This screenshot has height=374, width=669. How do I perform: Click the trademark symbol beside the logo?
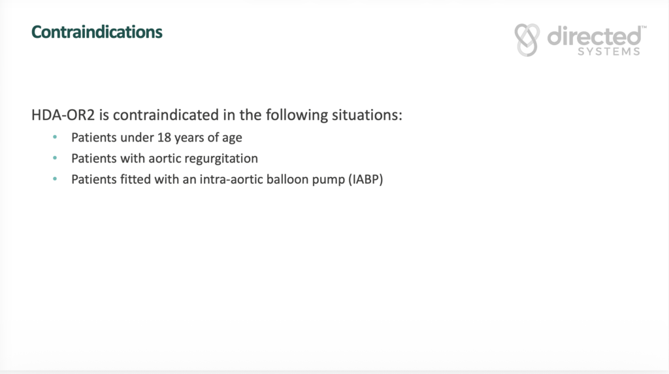pos(644,27)
